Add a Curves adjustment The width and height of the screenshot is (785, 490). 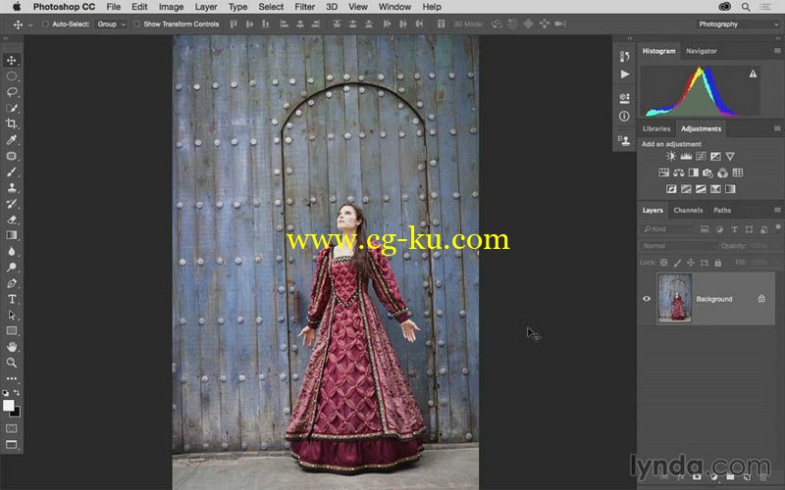pyautogui.click(x=701, y=157)
